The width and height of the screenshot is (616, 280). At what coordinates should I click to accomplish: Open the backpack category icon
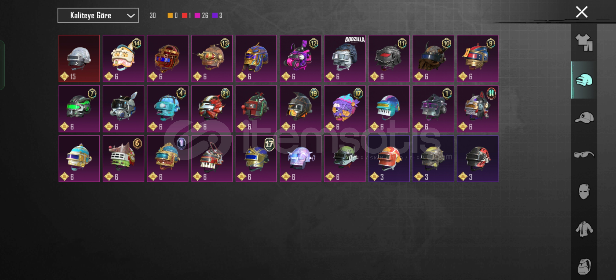tap(584, 266)
